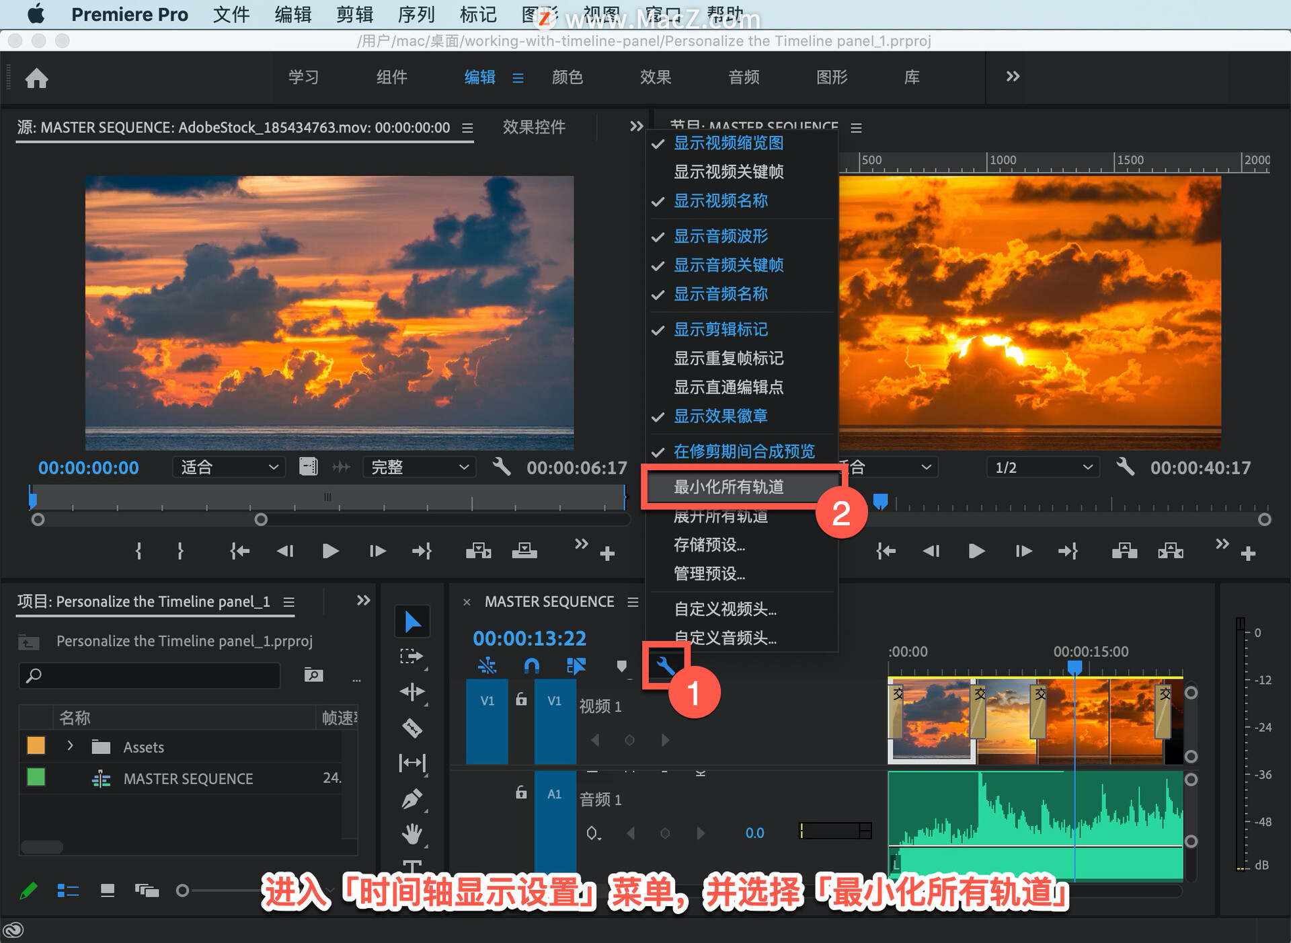This screenshot has width=1291, height=943.
Task: Select the Selection arrow tool
Action: pos(412,621)
